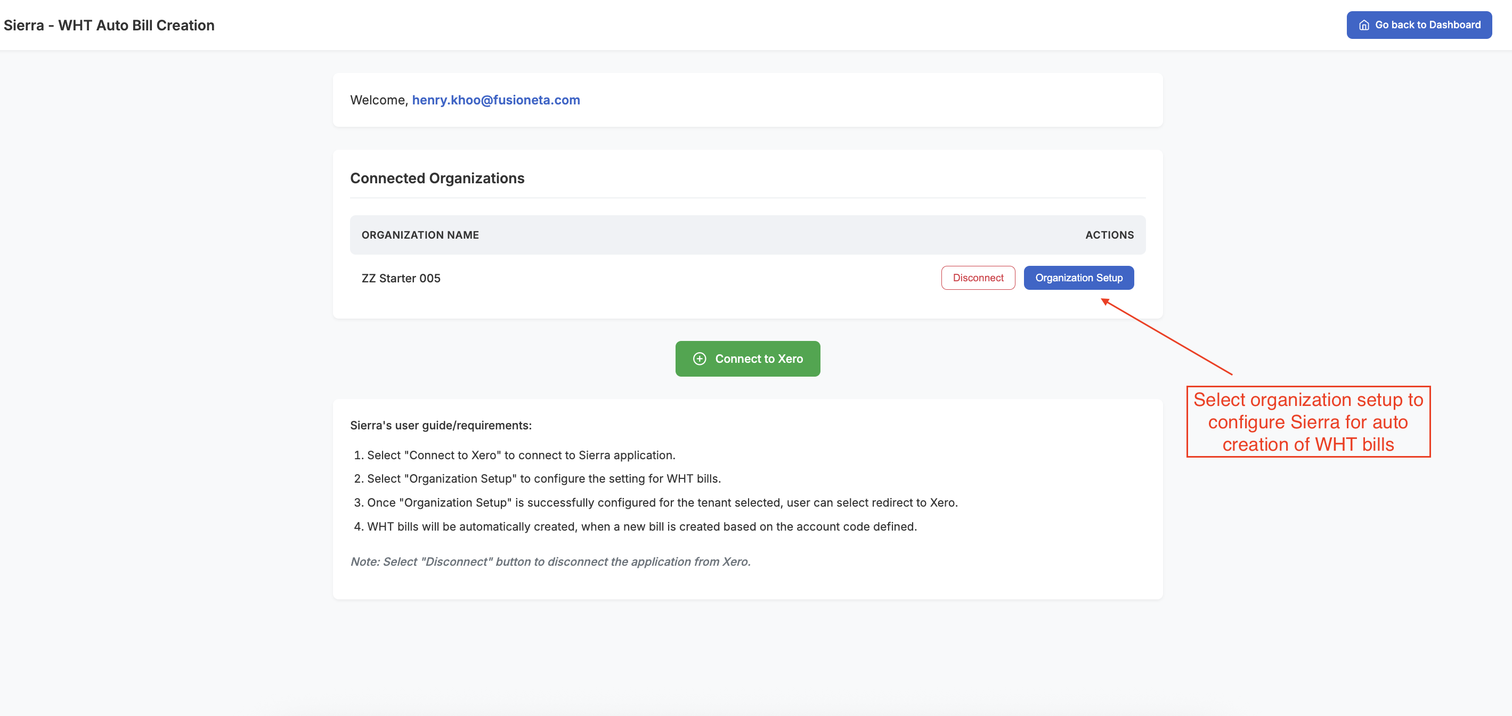The width and height of the screenshot is (1512, 716).
Task: Click the italic note about Disconnect button
Action: pyautogui.click(x=550, y=562)
